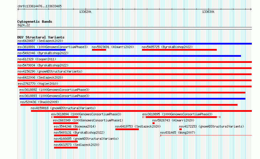Click the esv3544246 (Boomsma2014) label
This screenshot has height=159, width=260.
coord(75,126)
